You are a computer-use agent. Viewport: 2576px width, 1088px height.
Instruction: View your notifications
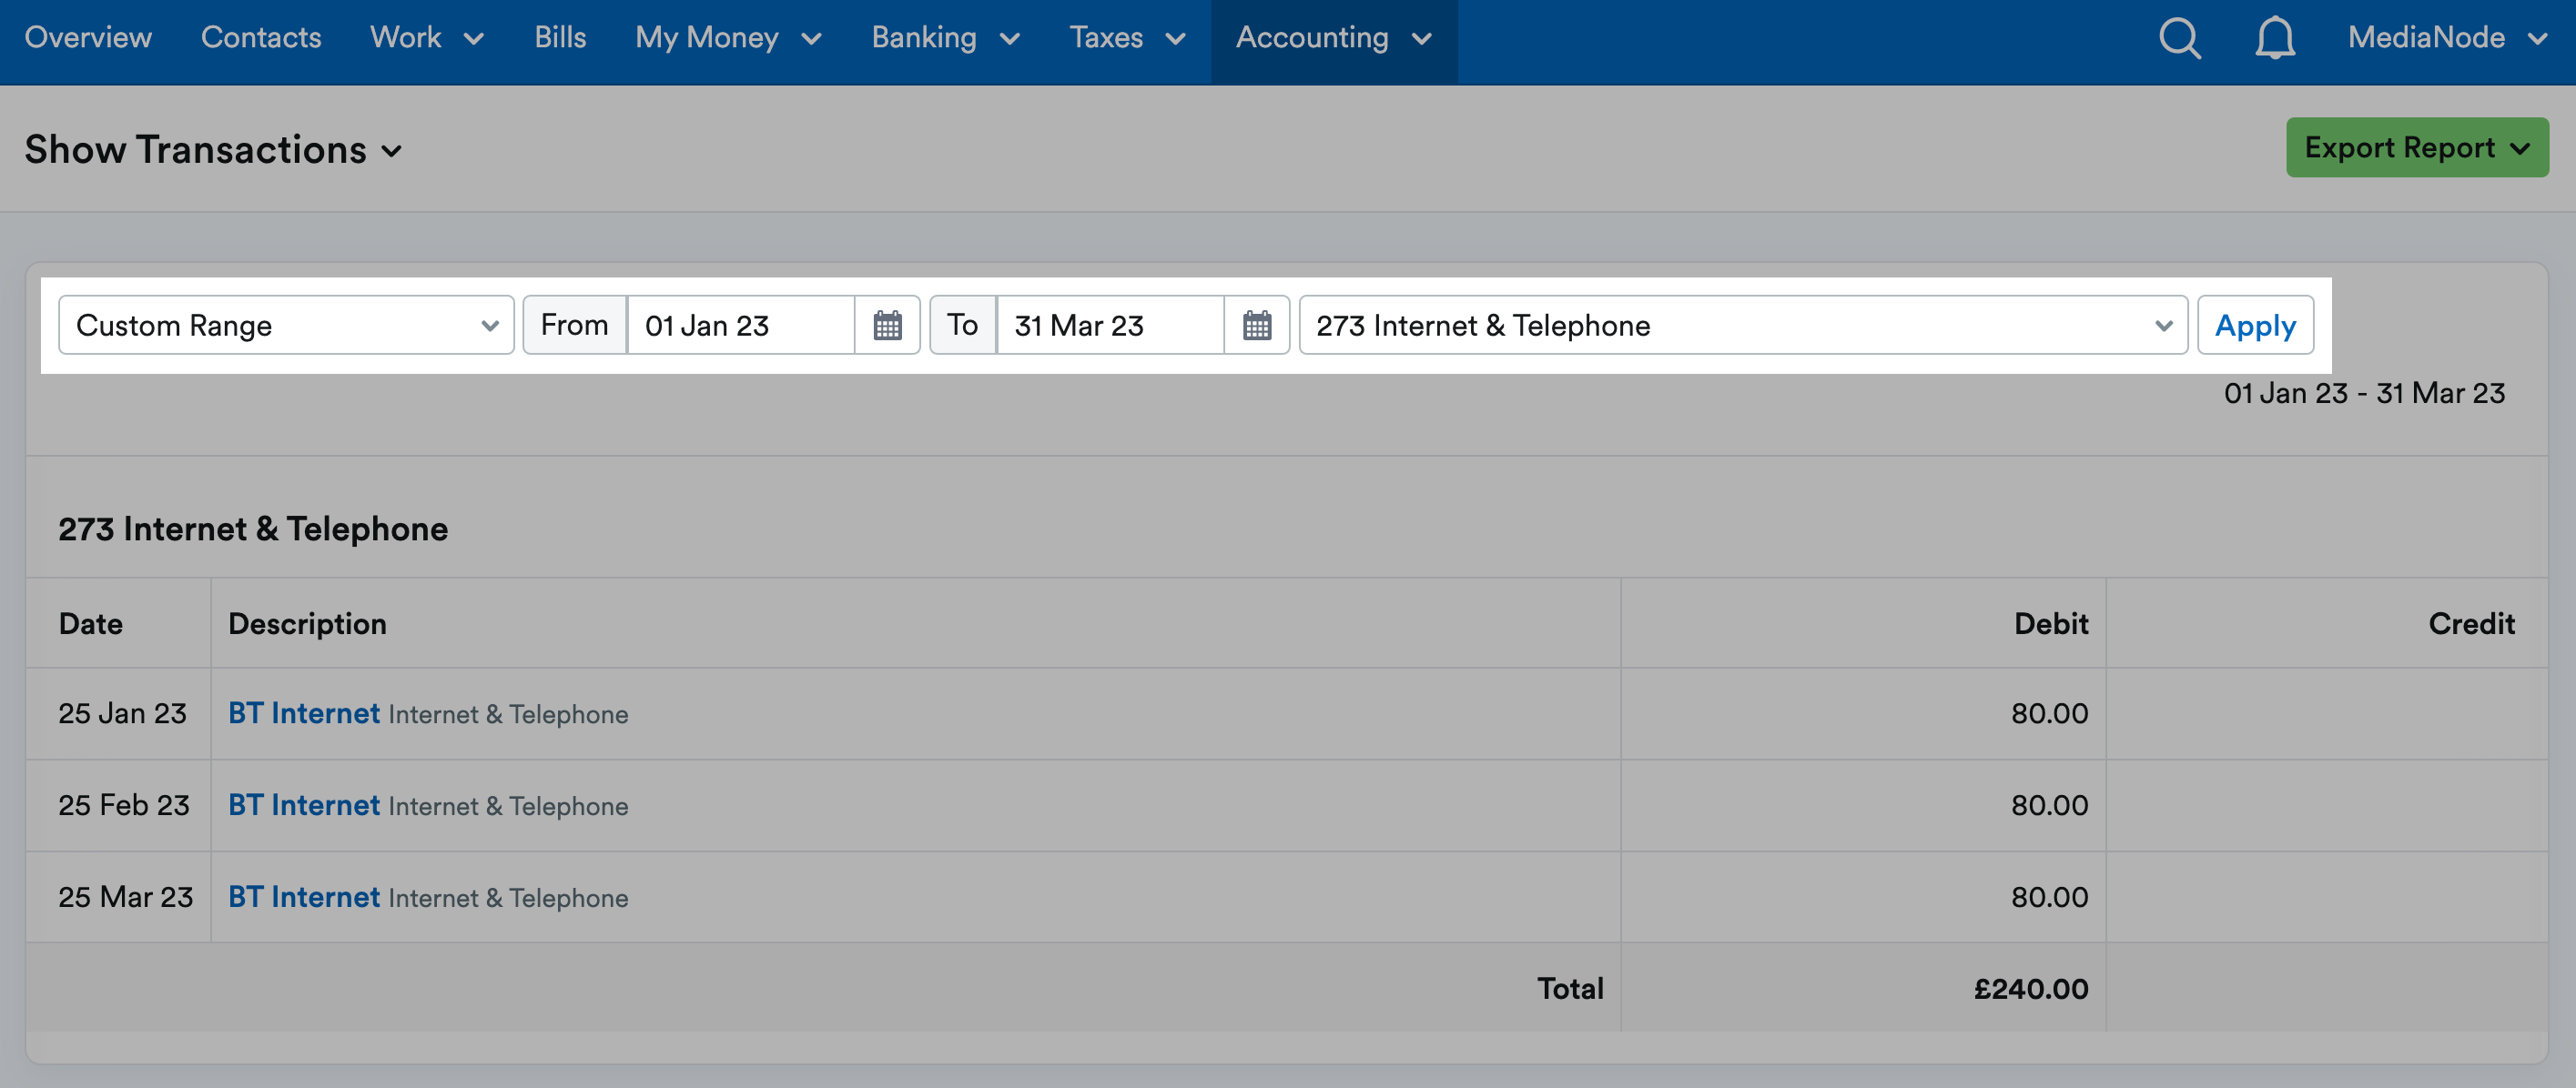coord(2274,38)
